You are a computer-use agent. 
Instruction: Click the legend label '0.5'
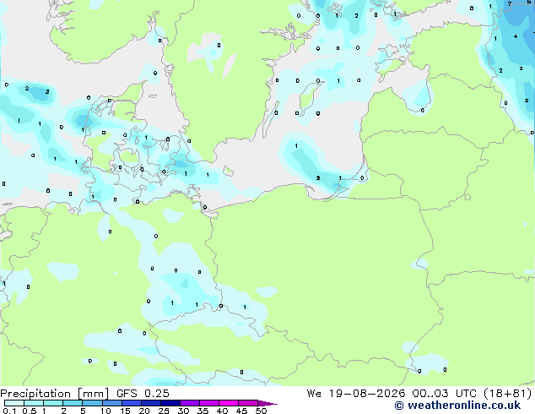(29, 411)
